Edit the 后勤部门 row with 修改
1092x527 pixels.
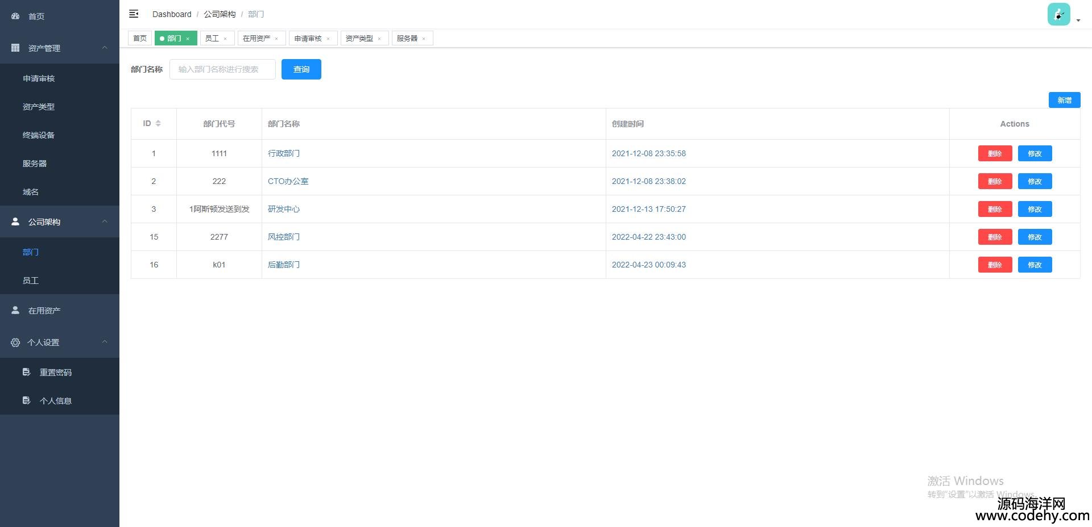point(1035,265)
